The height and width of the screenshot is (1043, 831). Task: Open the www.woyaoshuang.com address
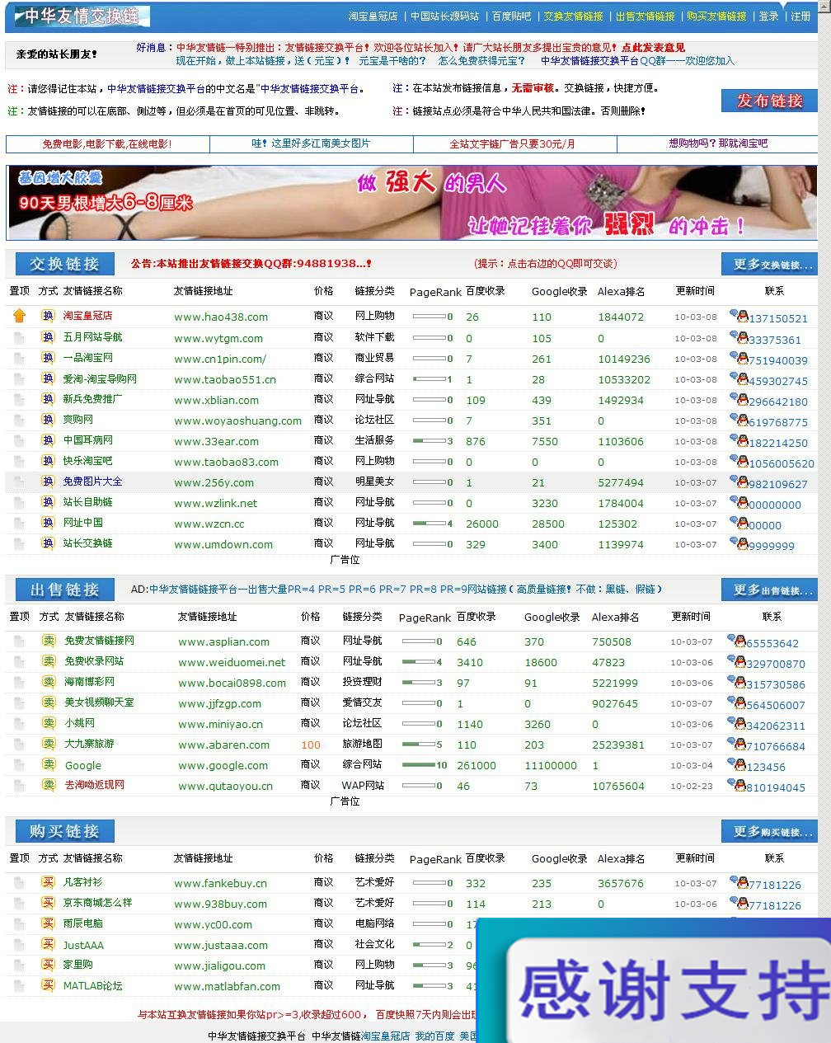click(237, 420)
